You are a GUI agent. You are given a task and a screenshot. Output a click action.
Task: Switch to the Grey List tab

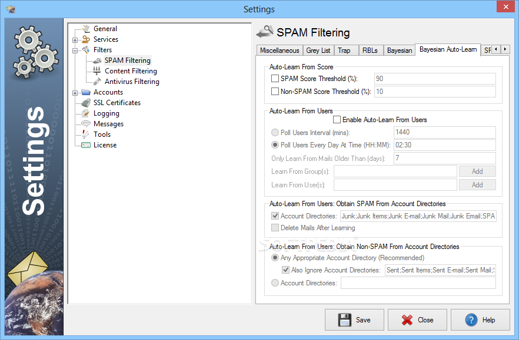click(318, 51)
